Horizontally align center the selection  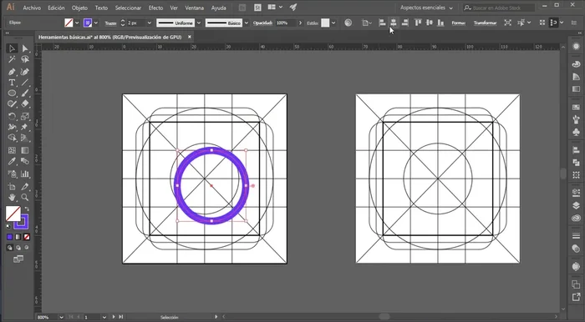click(394, 23)
